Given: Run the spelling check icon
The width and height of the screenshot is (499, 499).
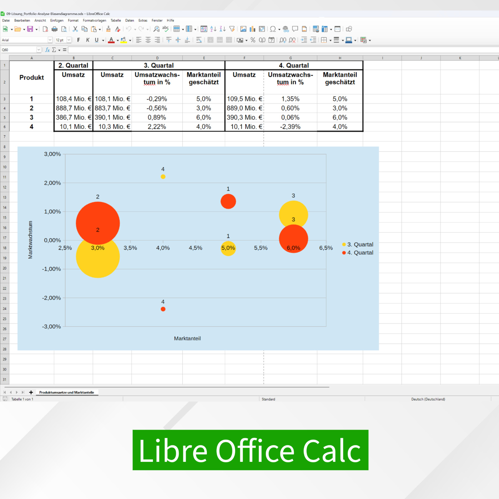Looking at the screenshot, I should click(x=166, y=29).
